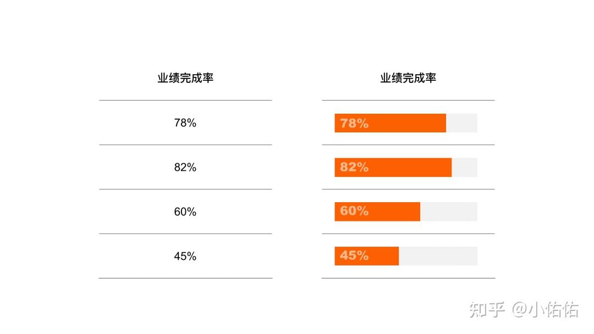Click the 知乎 watermark logo text
The height and width of the screenshot is (334, 594).
point(487,309)
